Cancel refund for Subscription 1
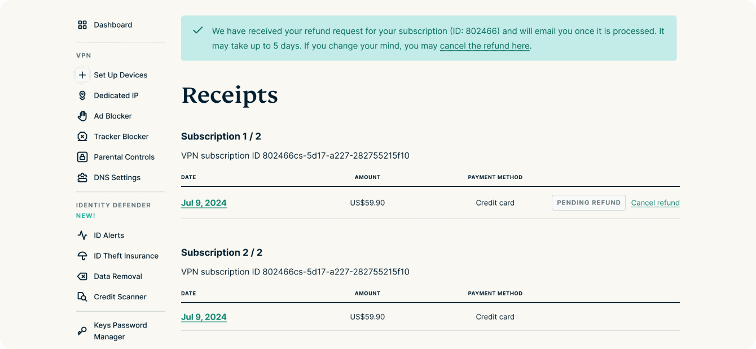 (655, 203)
